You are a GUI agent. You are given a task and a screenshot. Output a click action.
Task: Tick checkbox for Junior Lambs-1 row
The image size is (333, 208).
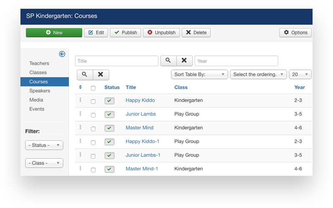point(93,156)
